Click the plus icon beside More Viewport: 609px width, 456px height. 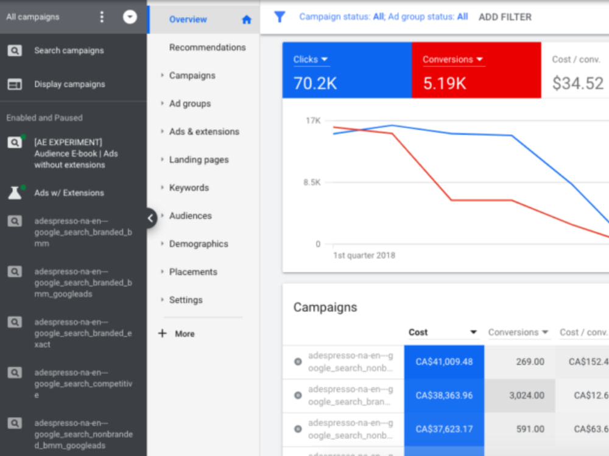click(x=163, y=333)
